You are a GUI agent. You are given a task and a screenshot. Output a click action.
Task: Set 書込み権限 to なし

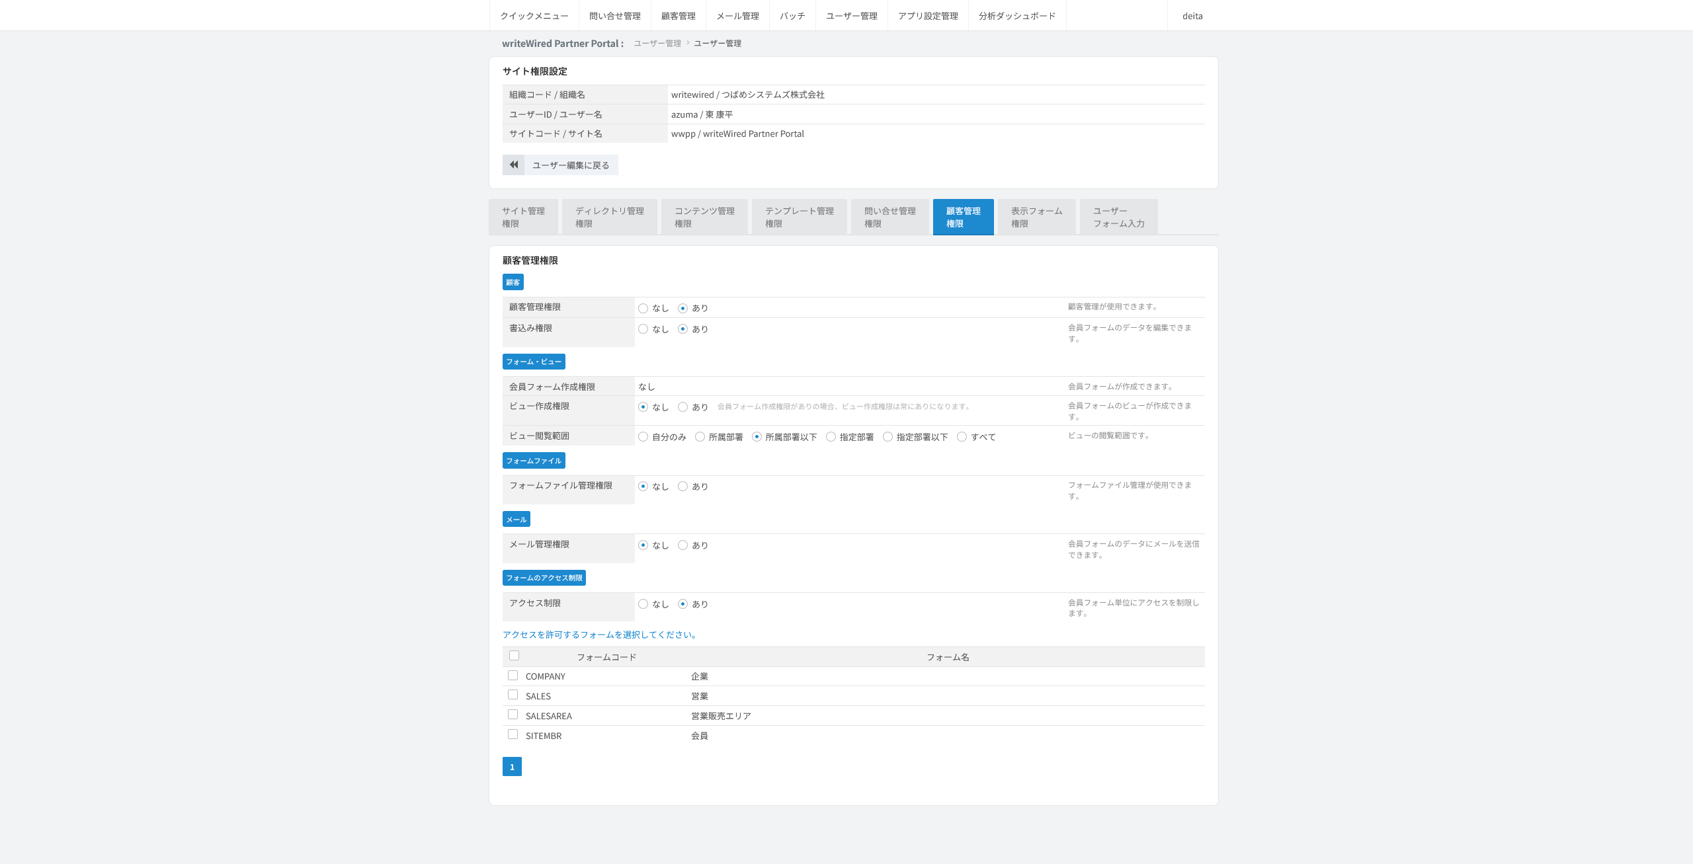(643, 329)
